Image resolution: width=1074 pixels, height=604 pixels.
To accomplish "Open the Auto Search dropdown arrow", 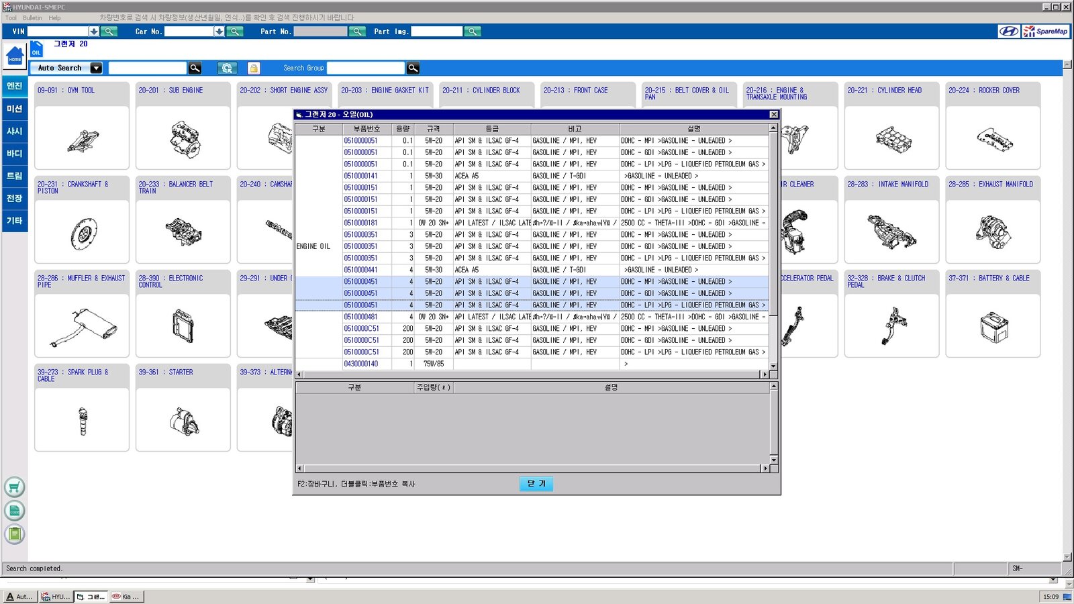I will coord(96,68).
